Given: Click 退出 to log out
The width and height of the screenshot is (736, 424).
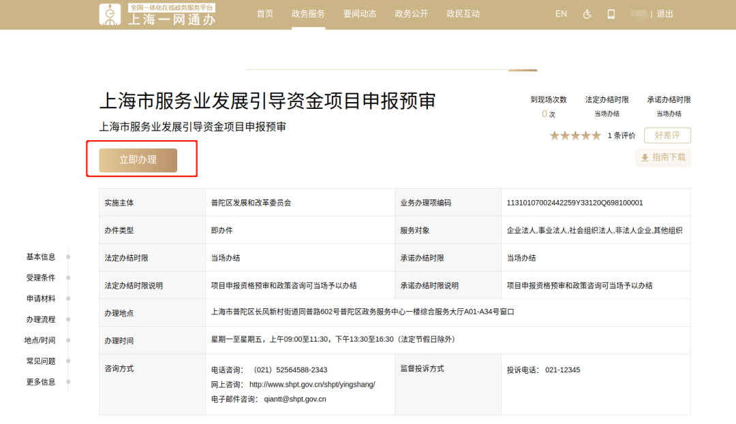Looking at the screenshot, I should 664,14.
